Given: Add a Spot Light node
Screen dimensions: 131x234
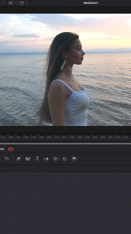Looking at the screenshot, I should point(65,159).
